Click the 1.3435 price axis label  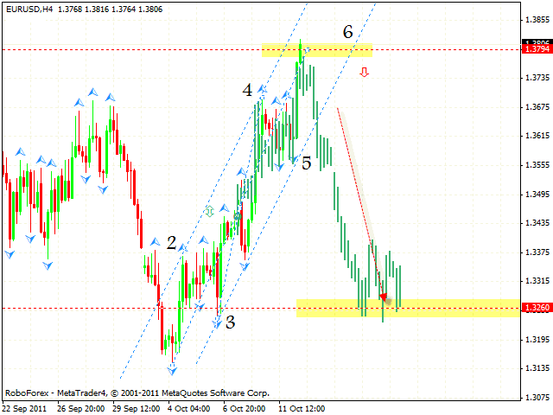(x=537, y=223)
